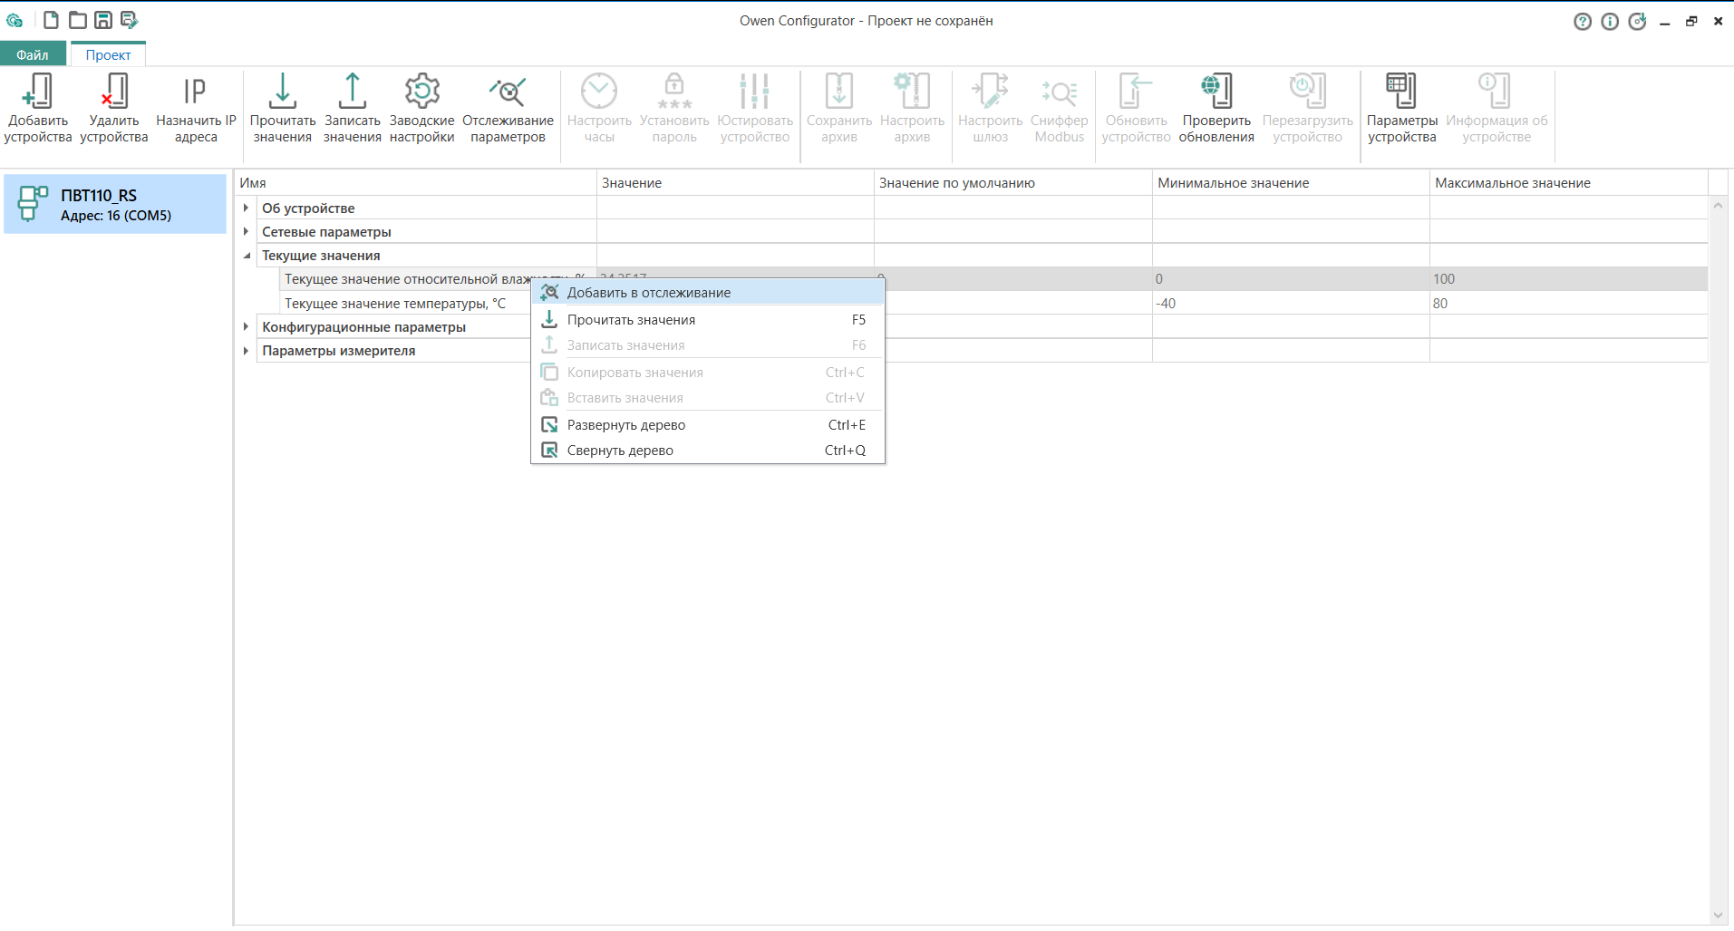Image resolution: width=1734 pixels, height=931 pixels.
Task: Select 'Свернуть дерево' in context menu
Action: (x=620, y=451)
